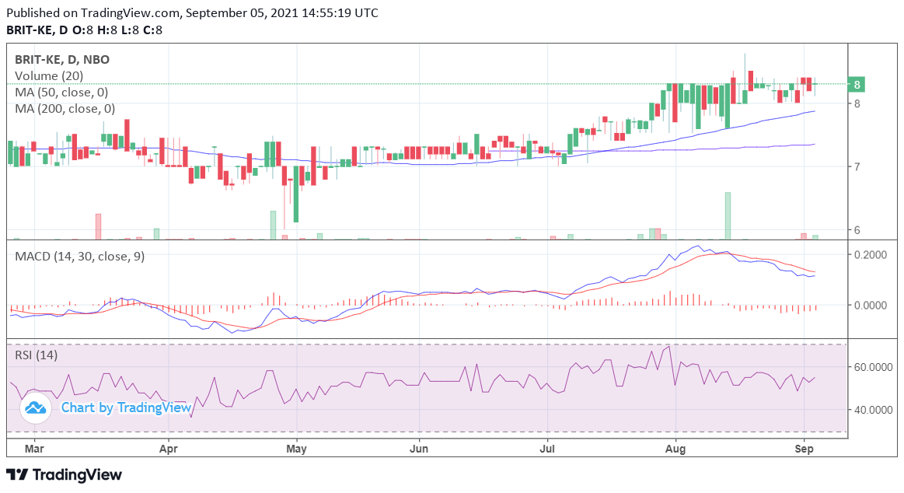
Task: Click the Sep label on time axis
Action: (x=805, y=449)
